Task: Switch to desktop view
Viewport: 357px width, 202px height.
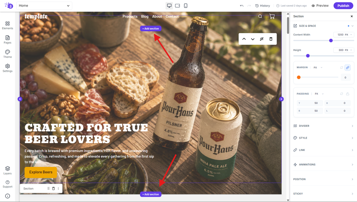Action: 169,6
